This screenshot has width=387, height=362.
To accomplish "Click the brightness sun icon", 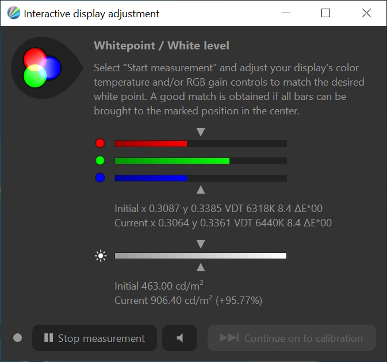I will 101,256.
